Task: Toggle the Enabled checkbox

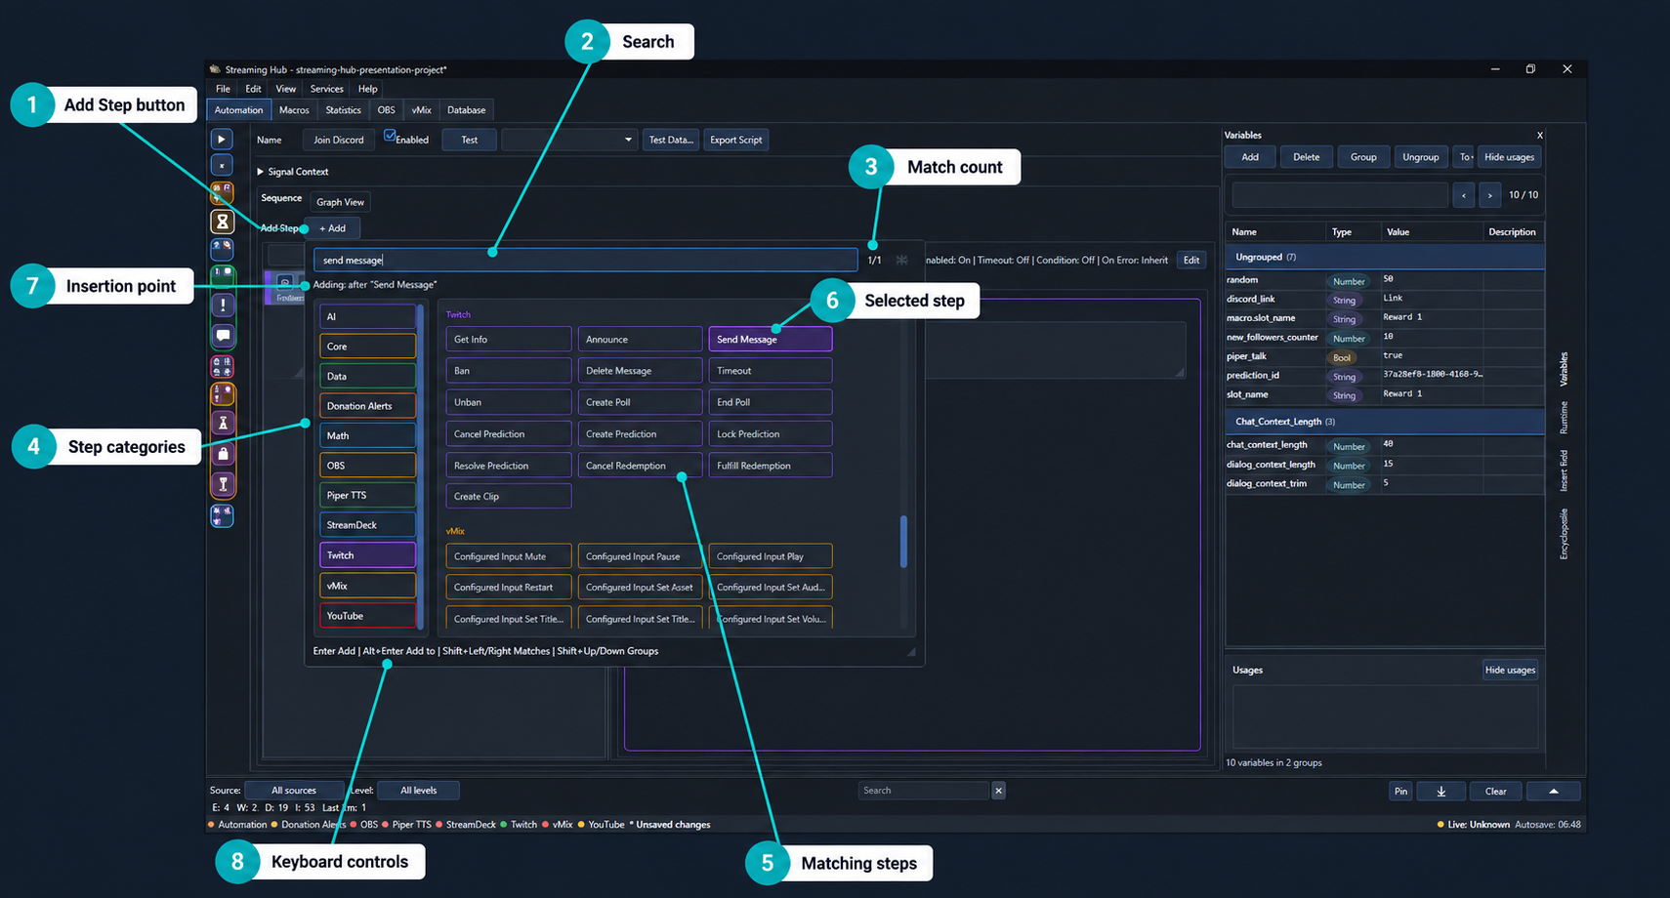Action: coord(390,136)
